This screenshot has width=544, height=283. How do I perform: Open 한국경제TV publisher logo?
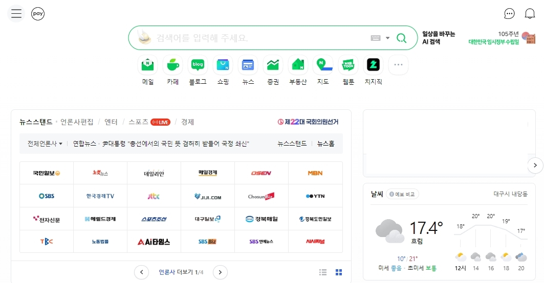100,196
